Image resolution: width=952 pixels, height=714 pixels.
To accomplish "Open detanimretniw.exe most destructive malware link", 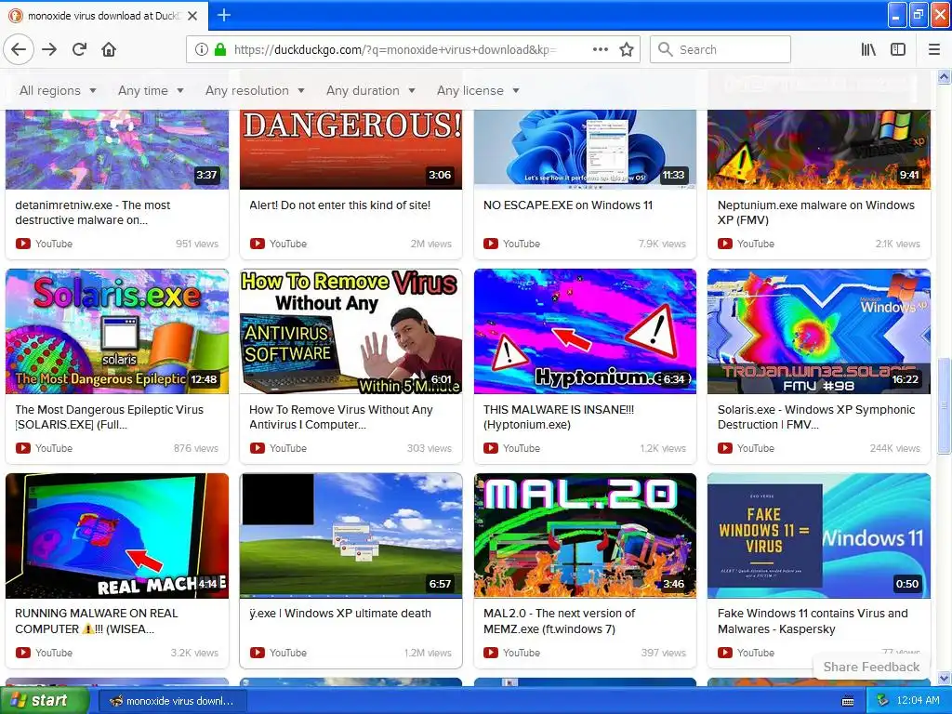I will (x=92, y=213).
